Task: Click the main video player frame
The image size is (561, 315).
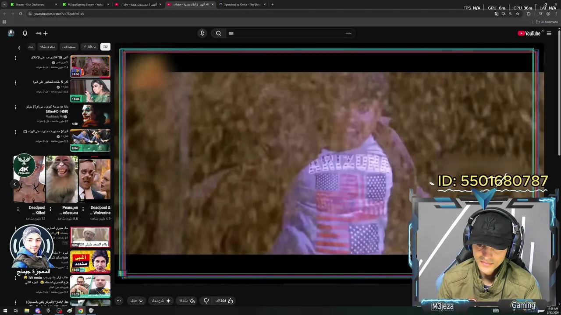Action: [329, 163]
